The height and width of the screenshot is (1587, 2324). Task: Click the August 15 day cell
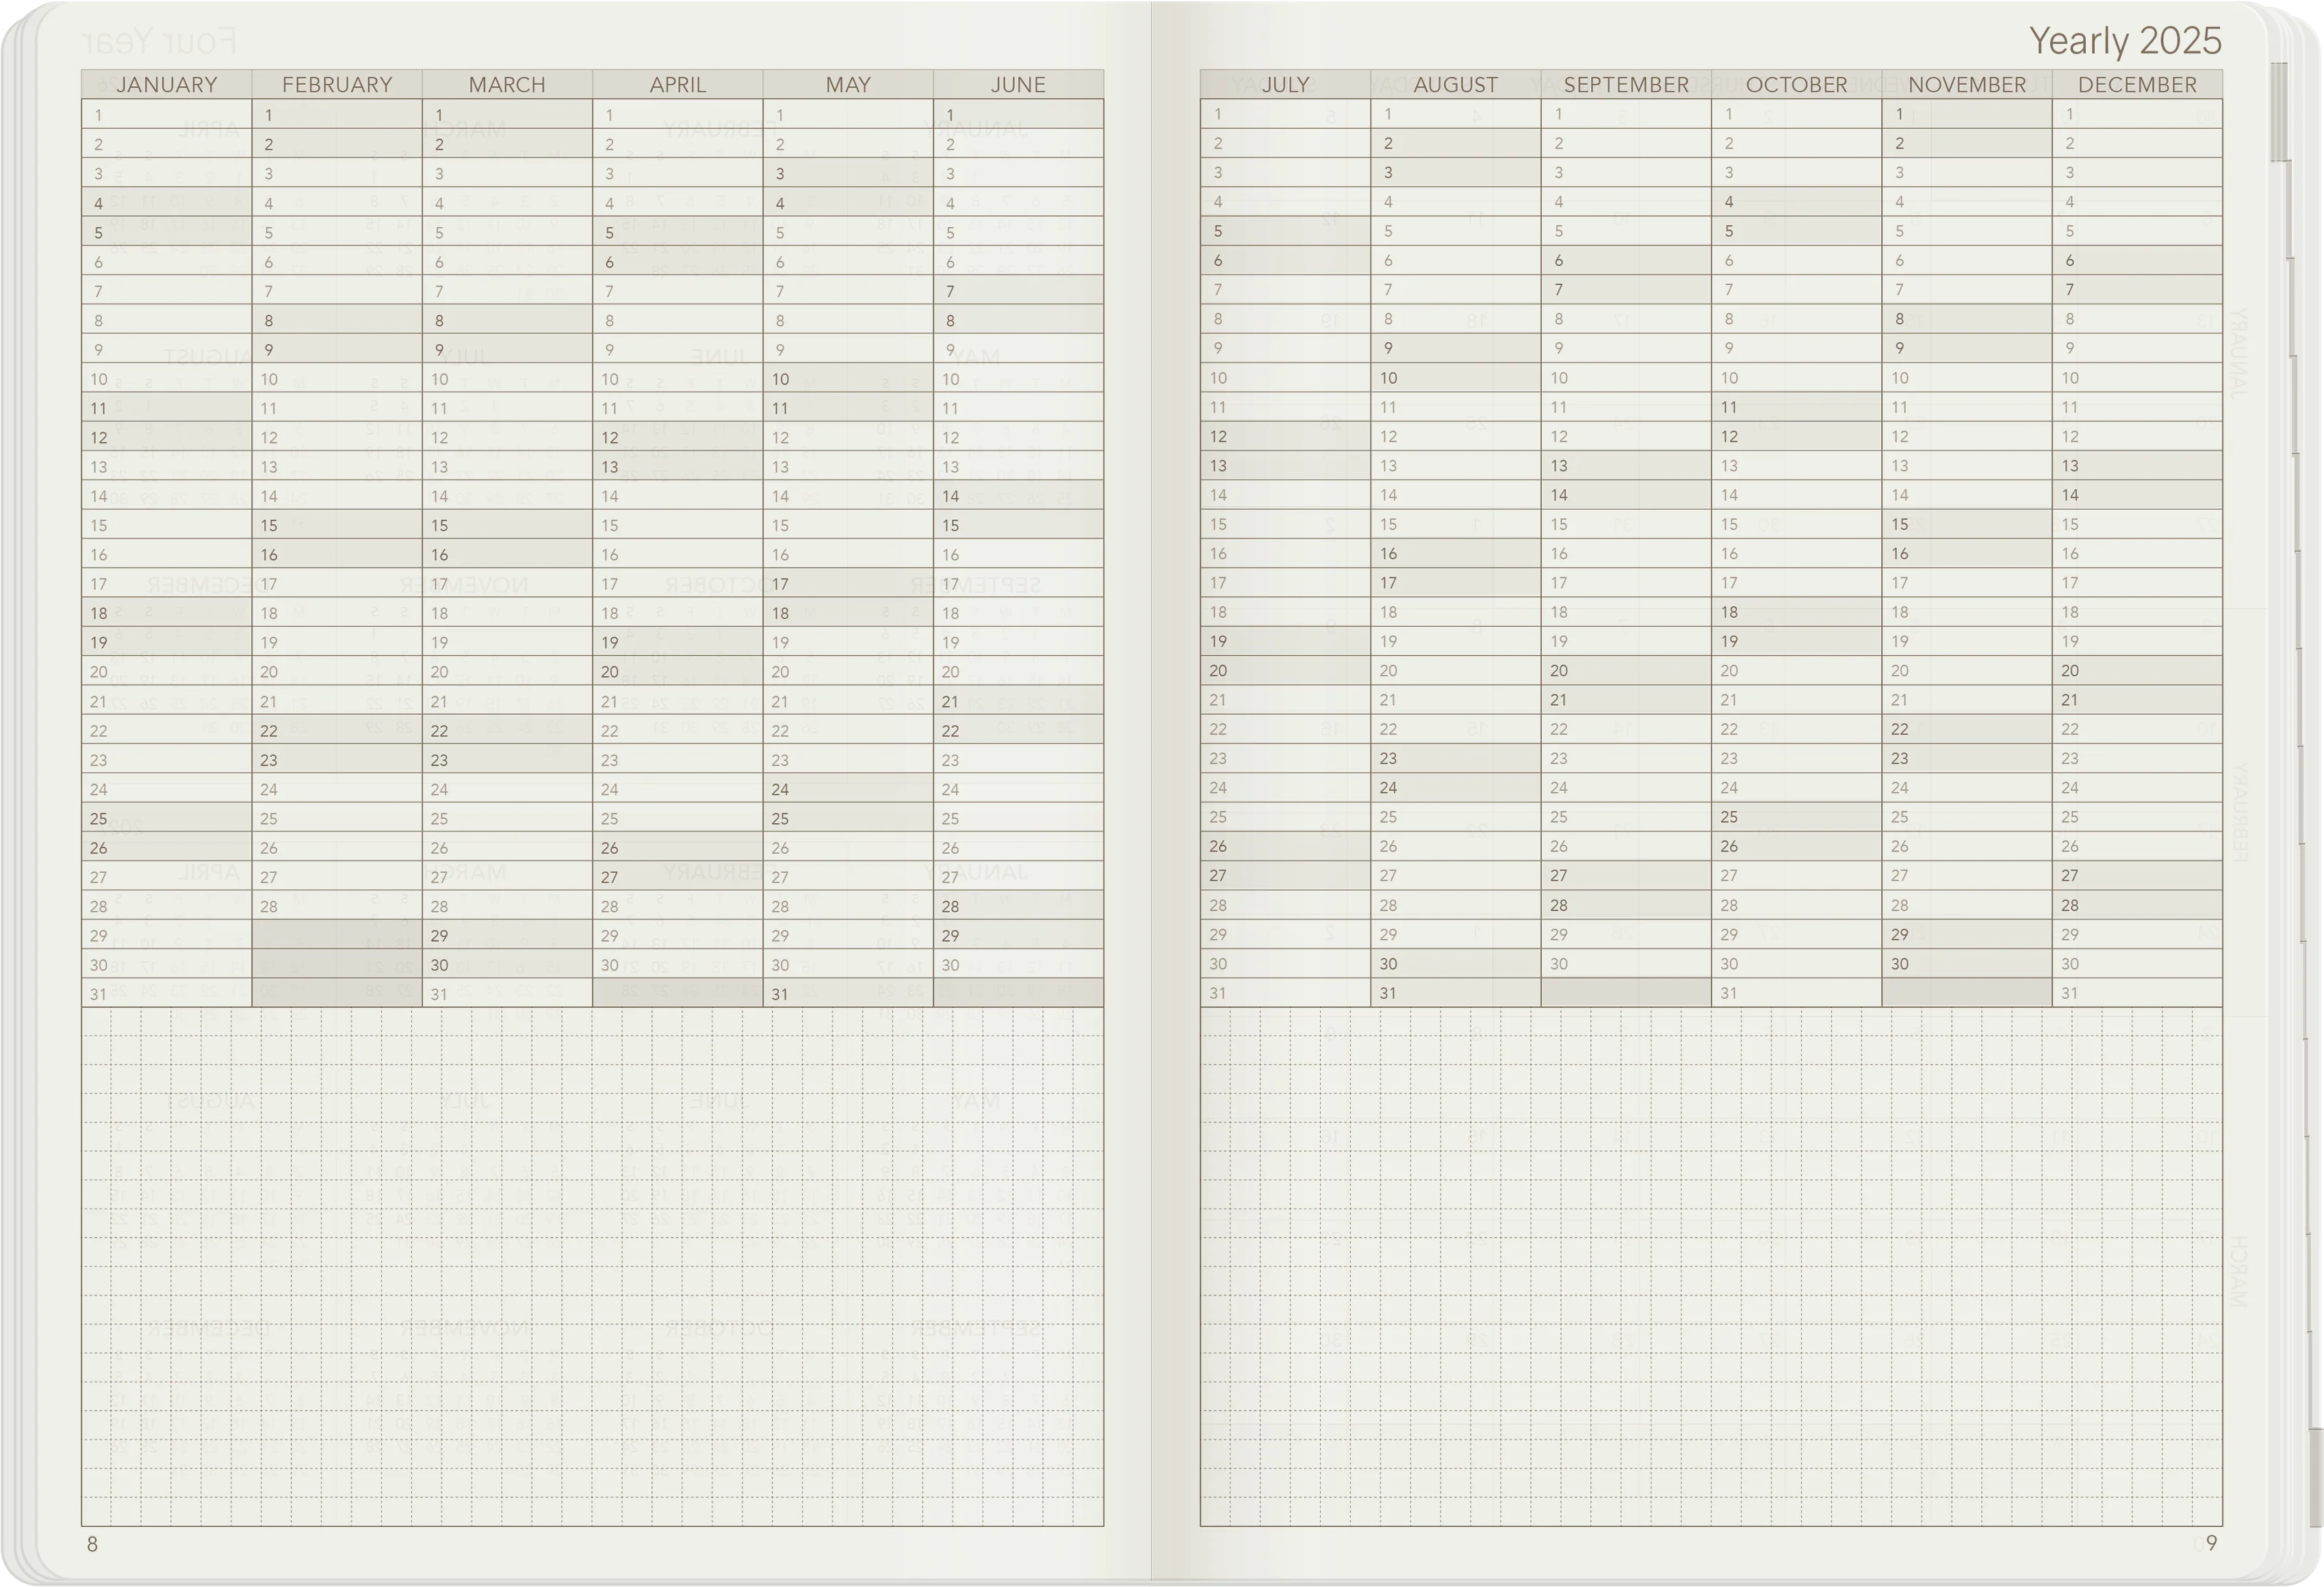coord(1455,524)
